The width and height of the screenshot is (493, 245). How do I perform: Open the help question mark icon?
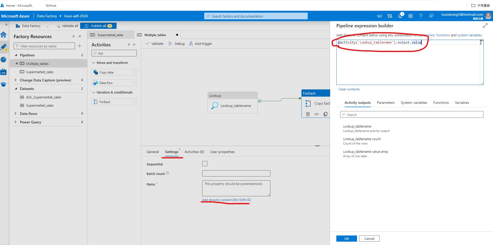tap(421, 16)
